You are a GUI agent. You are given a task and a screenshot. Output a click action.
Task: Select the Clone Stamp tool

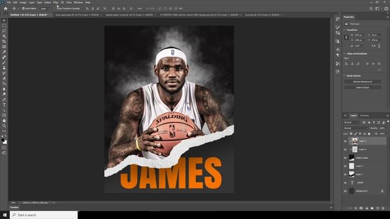point(4,68)
